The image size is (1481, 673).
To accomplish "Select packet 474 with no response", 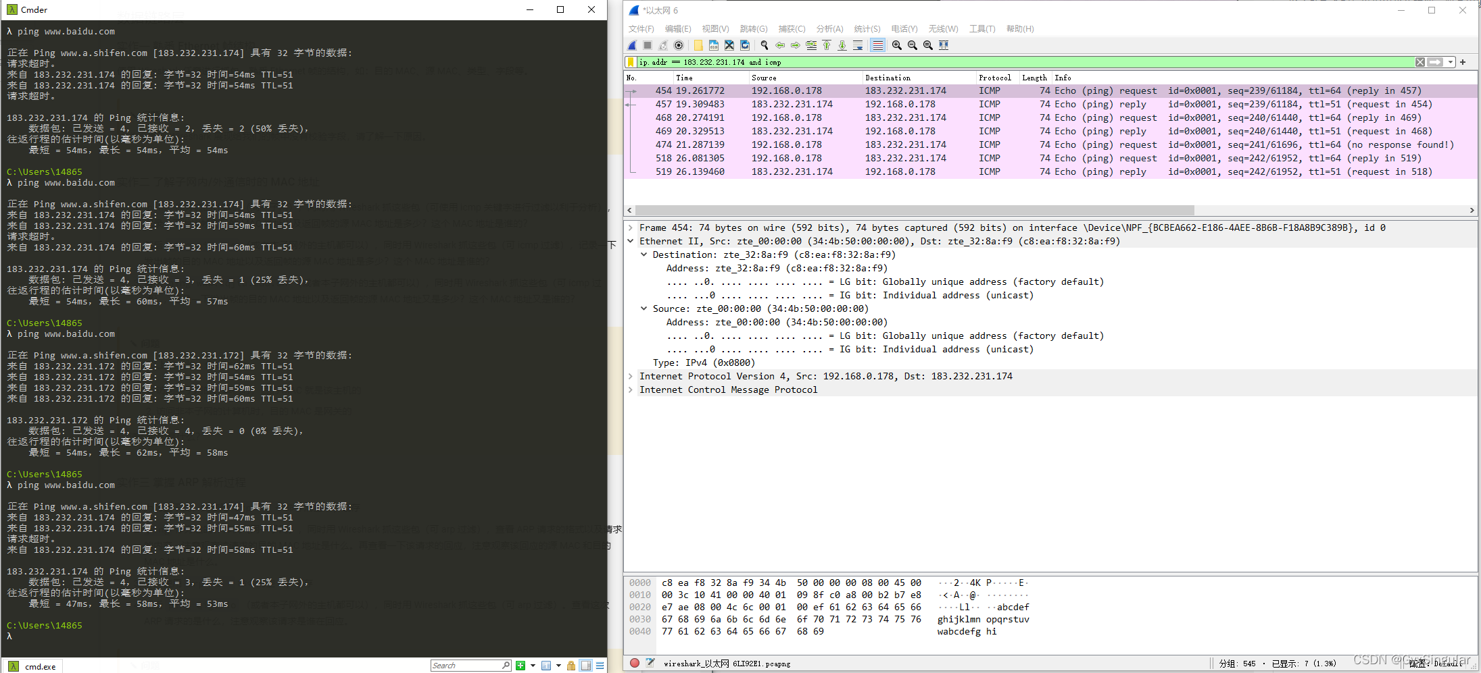I will pos(1050,144).
